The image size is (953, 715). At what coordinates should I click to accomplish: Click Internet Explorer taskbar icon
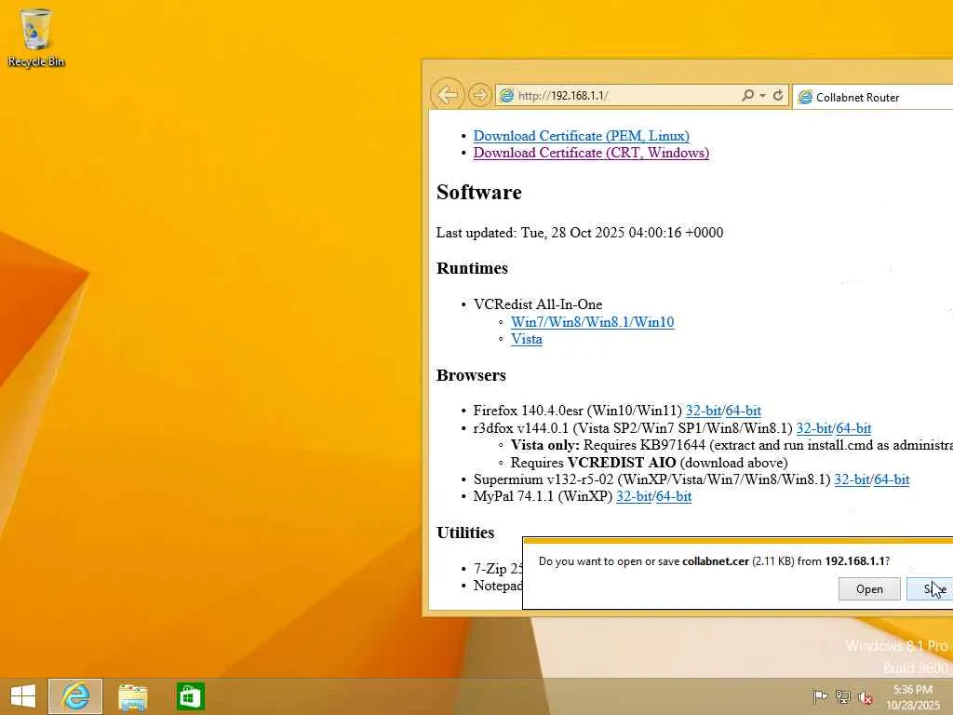[x=76, y=696]
